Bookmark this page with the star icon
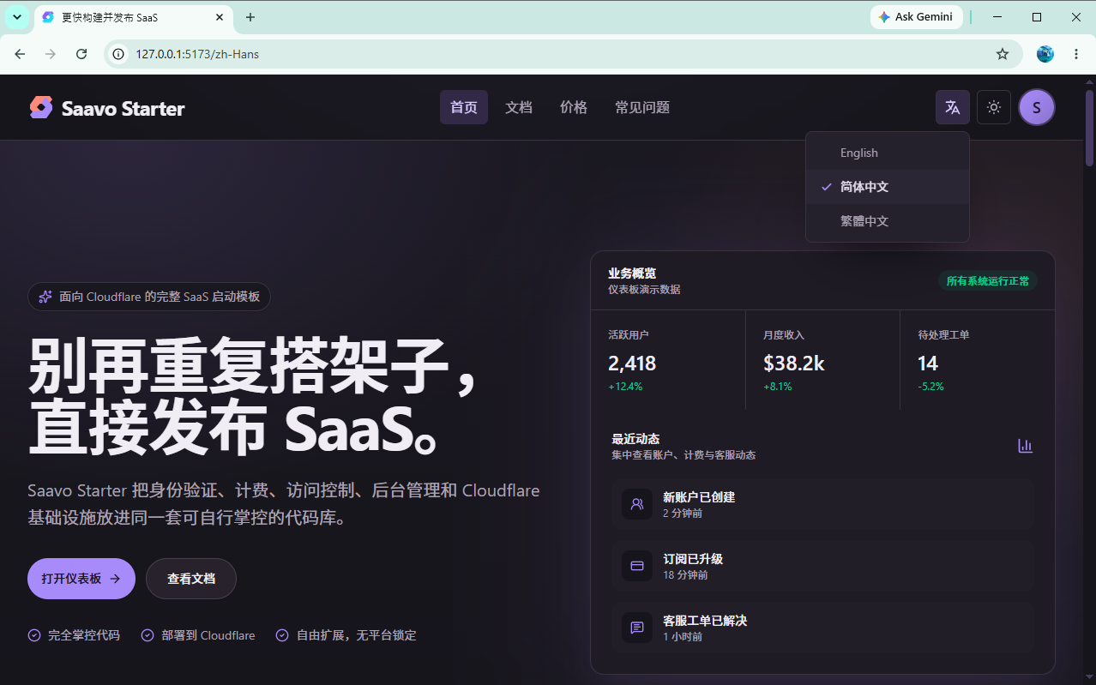The image size is (1096, 685). [x=1003, y=54]
